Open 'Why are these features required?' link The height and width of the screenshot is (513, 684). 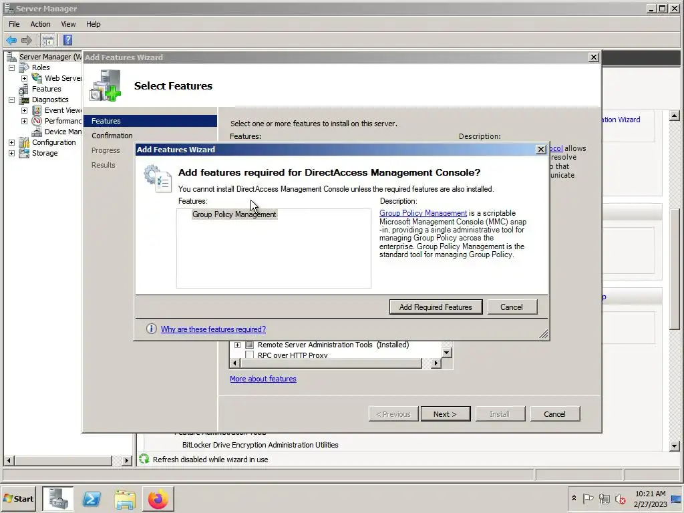point(213,329)
